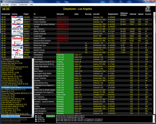The width and height of the screenshot is (156, 124).
Task: Click destination Seoul-Incheon Incheon
Action: 42,41
